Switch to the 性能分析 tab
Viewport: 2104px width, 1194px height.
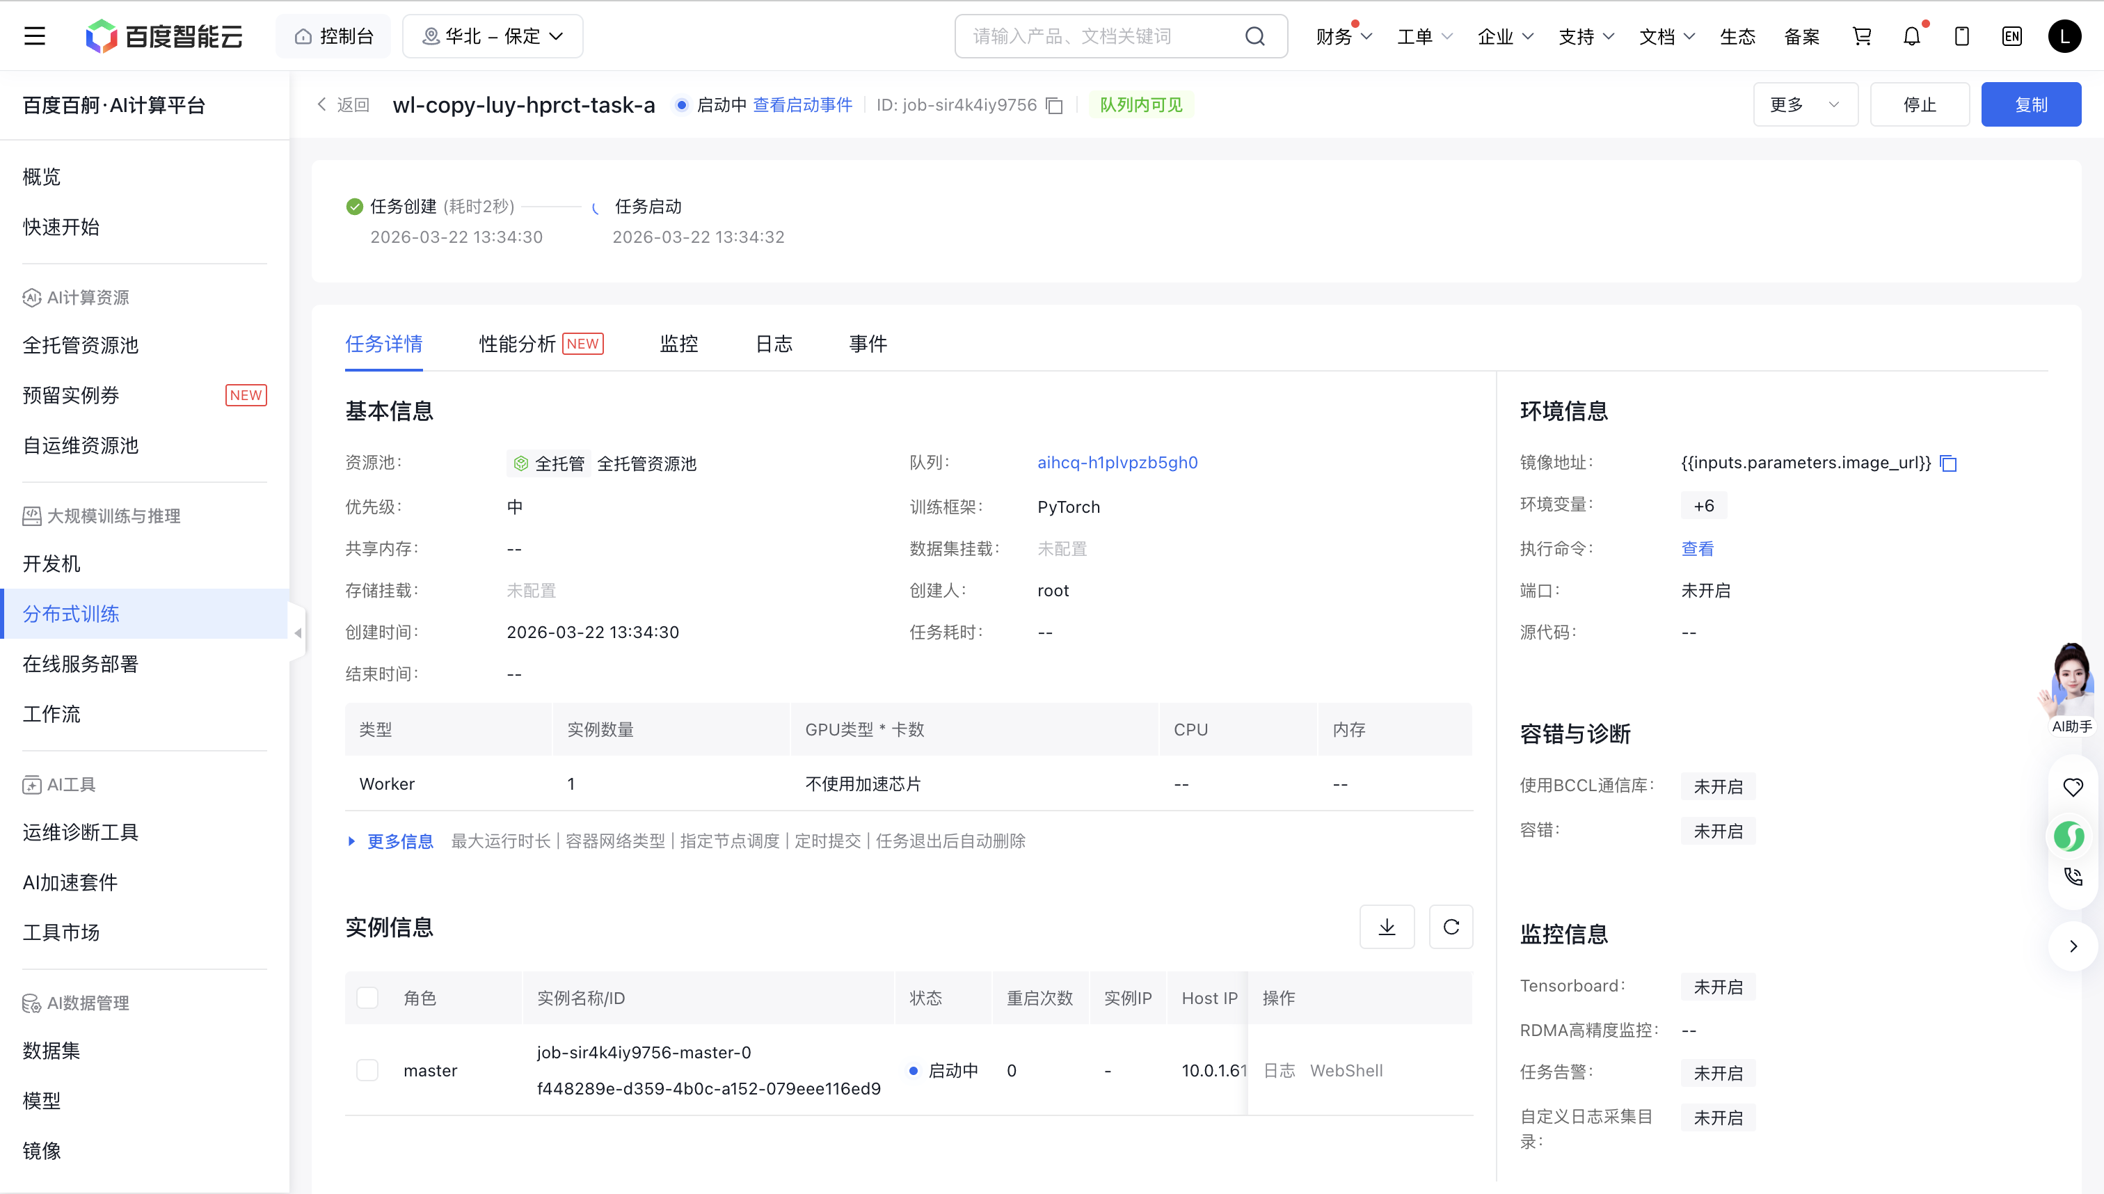click(x=518, y=344)
